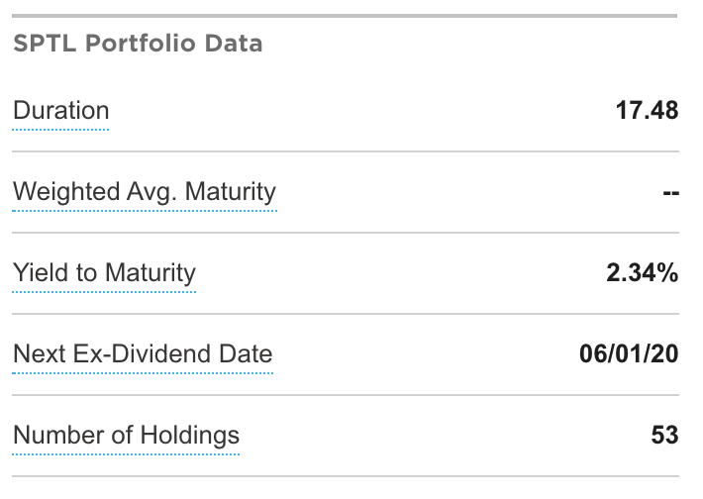Click the Number of Holdings link

(x=126, y=436)
